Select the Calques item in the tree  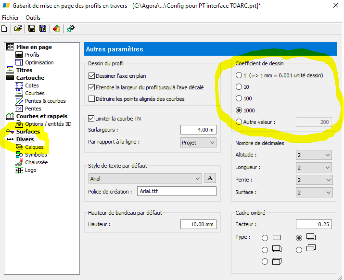(34, 147)
